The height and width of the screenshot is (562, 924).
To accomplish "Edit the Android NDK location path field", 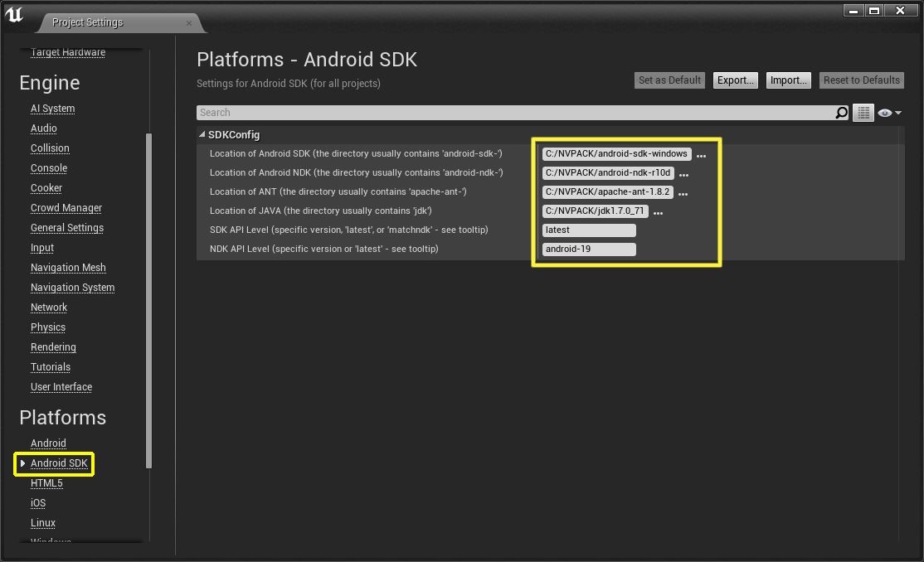I will pyautogui.click(x=608, y=172).
